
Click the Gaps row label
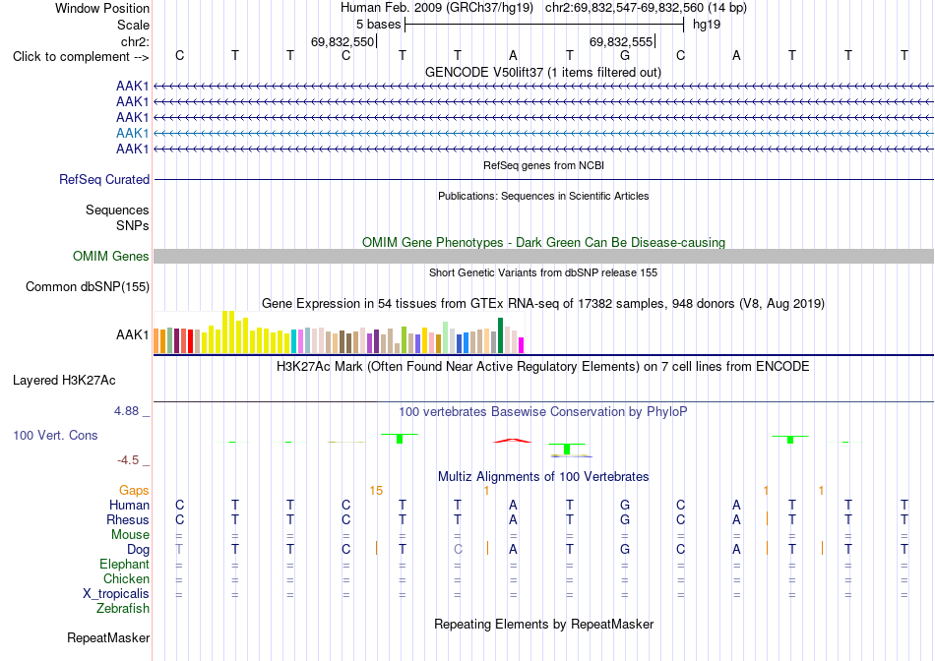tap(134, 490)
